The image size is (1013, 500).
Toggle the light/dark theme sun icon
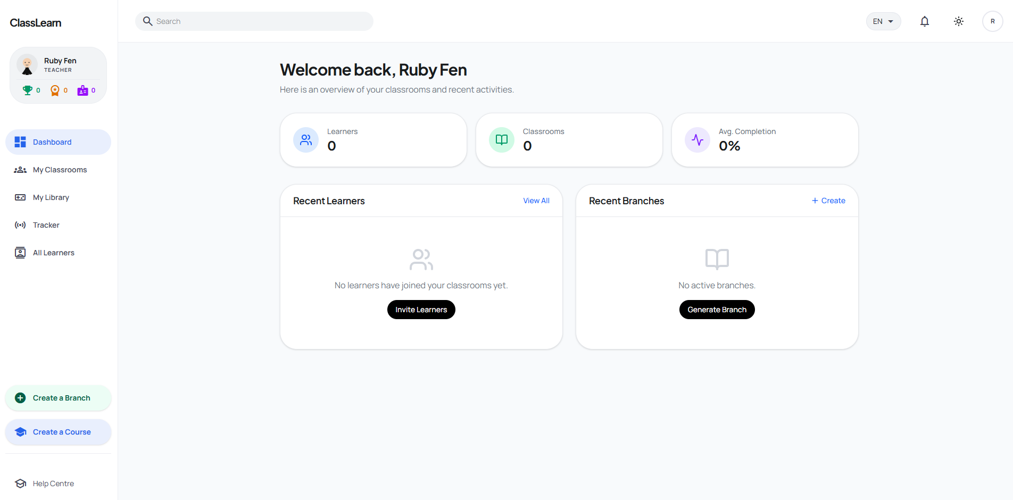[x=959, y=21]
